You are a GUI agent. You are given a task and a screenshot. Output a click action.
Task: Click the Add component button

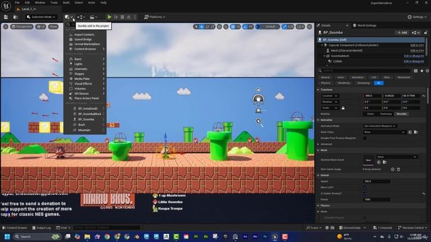[x=402, y=33]
